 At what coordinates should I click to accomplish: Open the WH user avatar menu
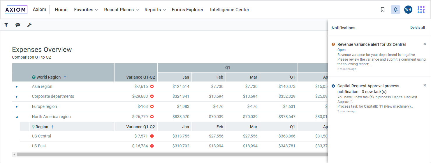tap(408, 10)
